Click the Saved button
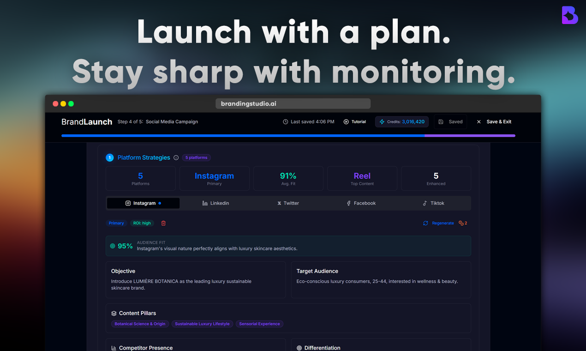The height and width of the screenshot is (351, 586). pyautogui.click(x=450, y=122)
